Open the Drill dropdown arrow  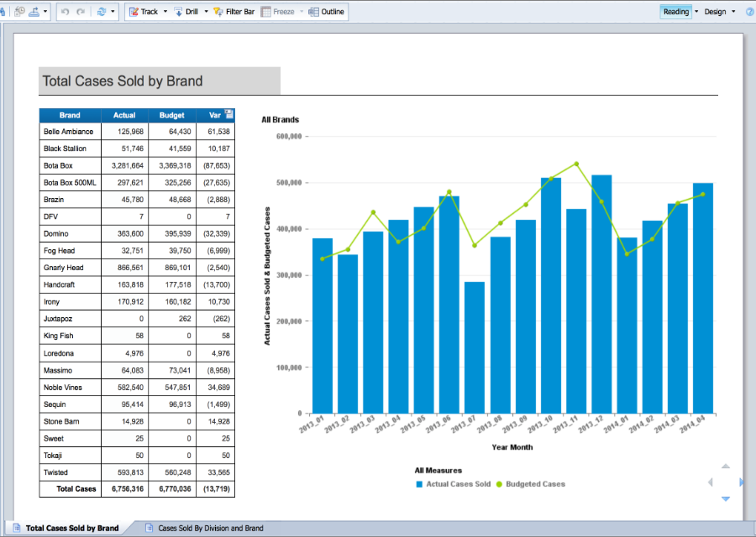point(206,12)
